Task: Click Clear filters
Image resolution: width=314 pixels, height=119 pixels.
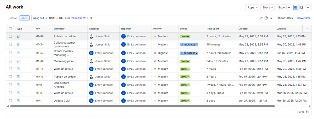Action: [x=285, y=18]
